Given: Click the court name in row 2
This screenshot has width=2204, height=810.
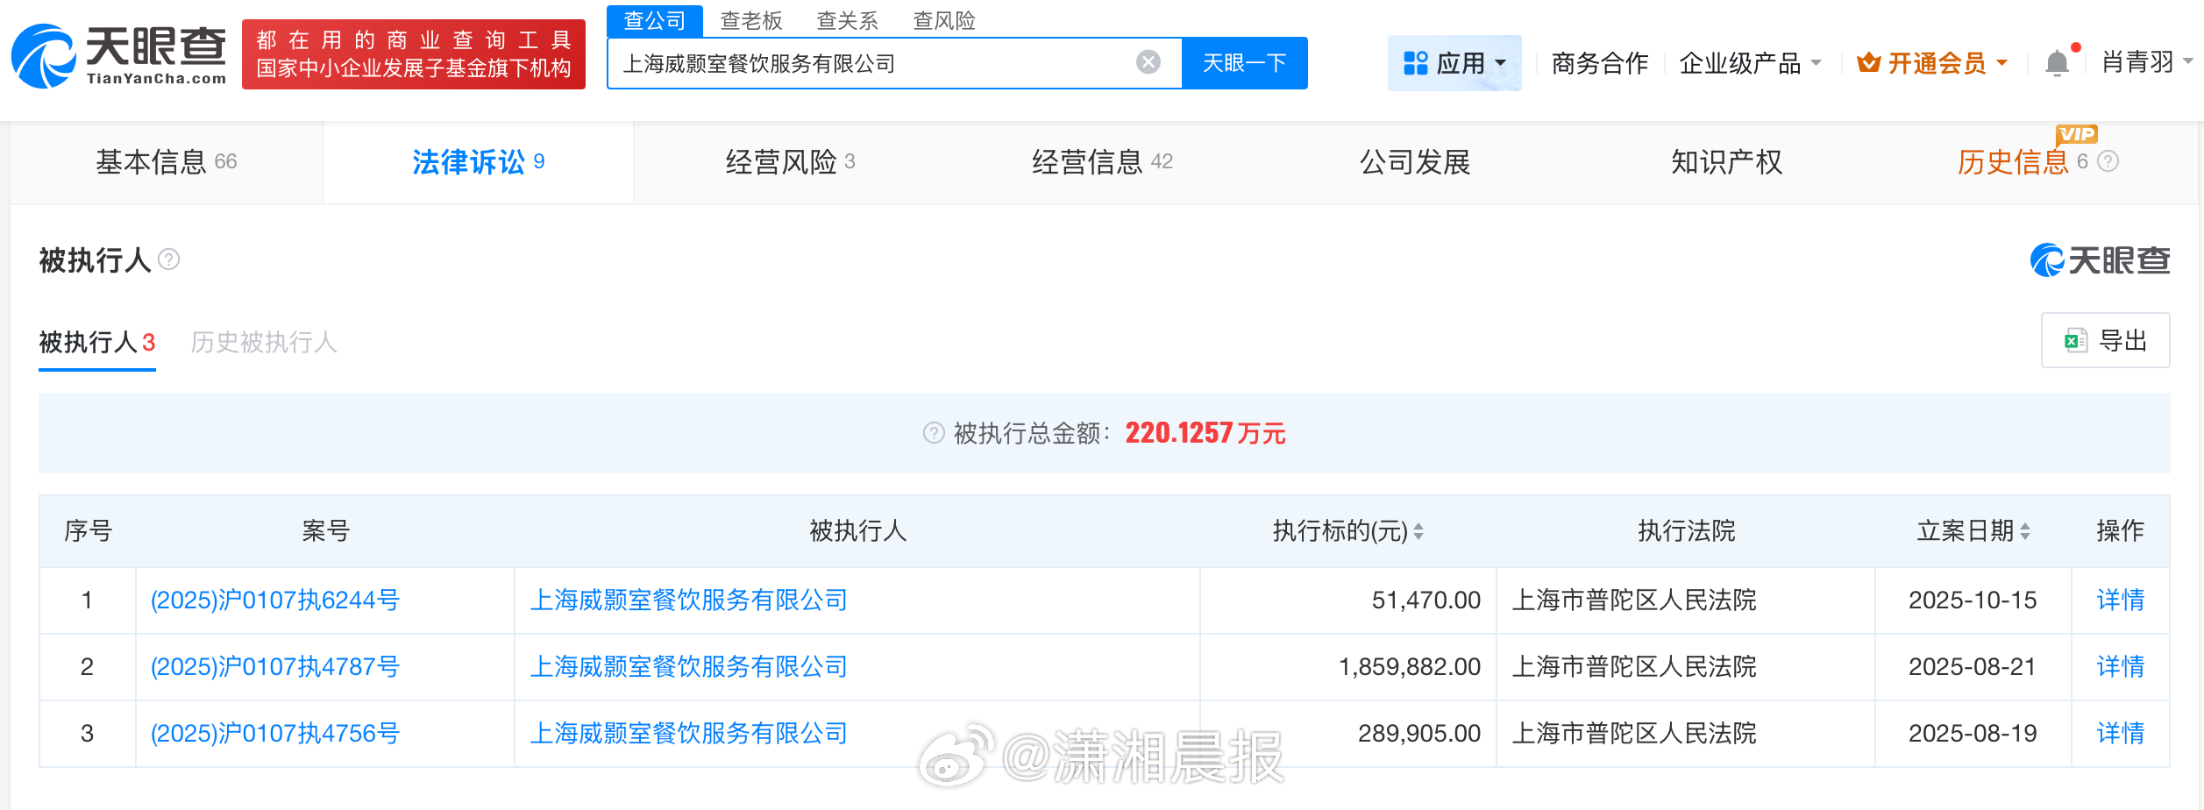Looking at the screenshot, I should (1634, 667).
